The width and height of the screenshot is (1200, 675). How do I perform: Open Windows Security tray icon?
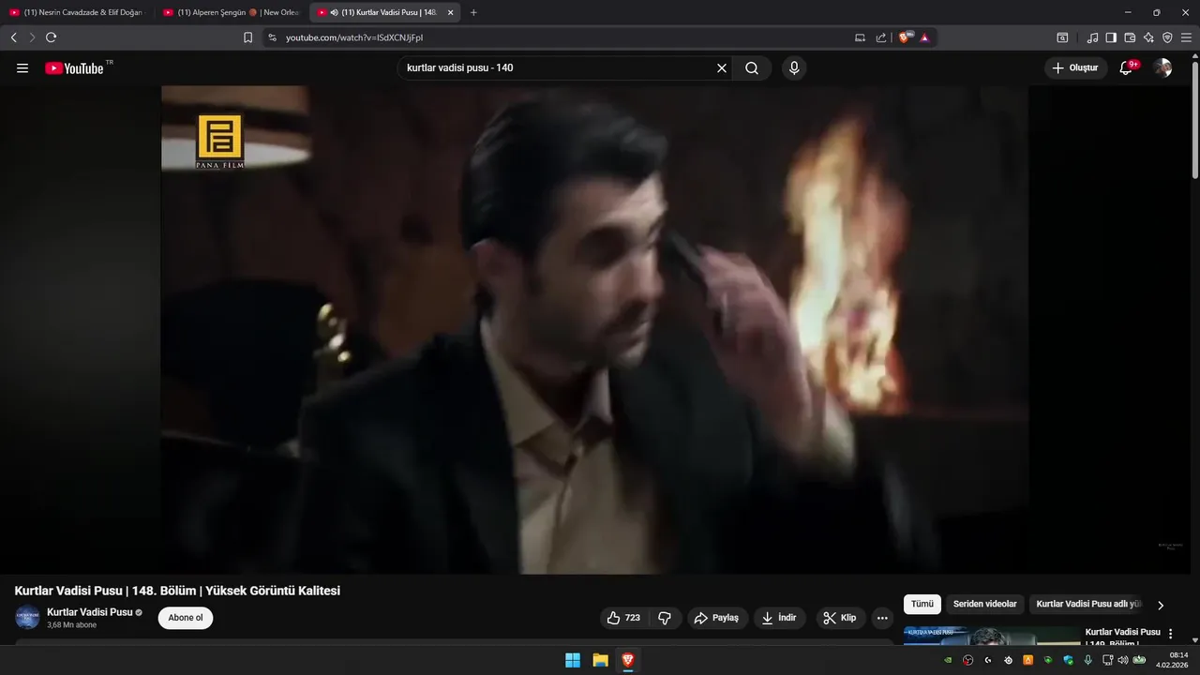coord(1069,660)
